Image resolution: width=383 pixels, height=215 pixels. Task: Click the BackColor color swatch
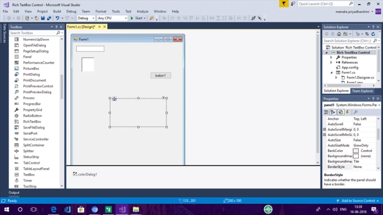tap(356, 151)
